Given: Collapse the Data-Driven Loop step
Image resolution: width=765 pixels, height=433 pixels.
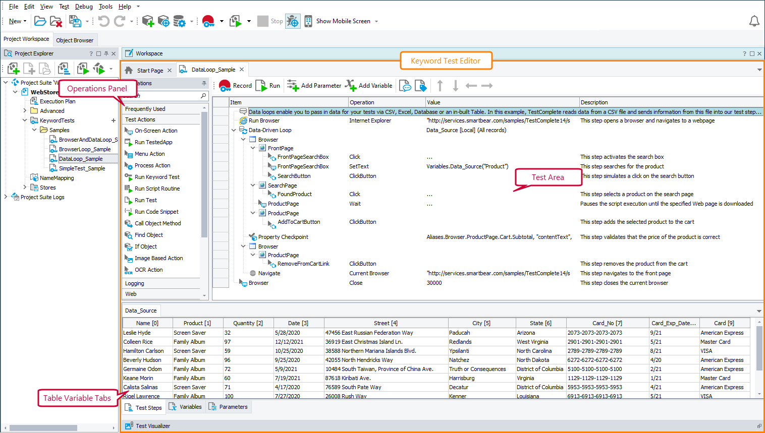Looking at the screenshot, I should (x=234, y=130).
